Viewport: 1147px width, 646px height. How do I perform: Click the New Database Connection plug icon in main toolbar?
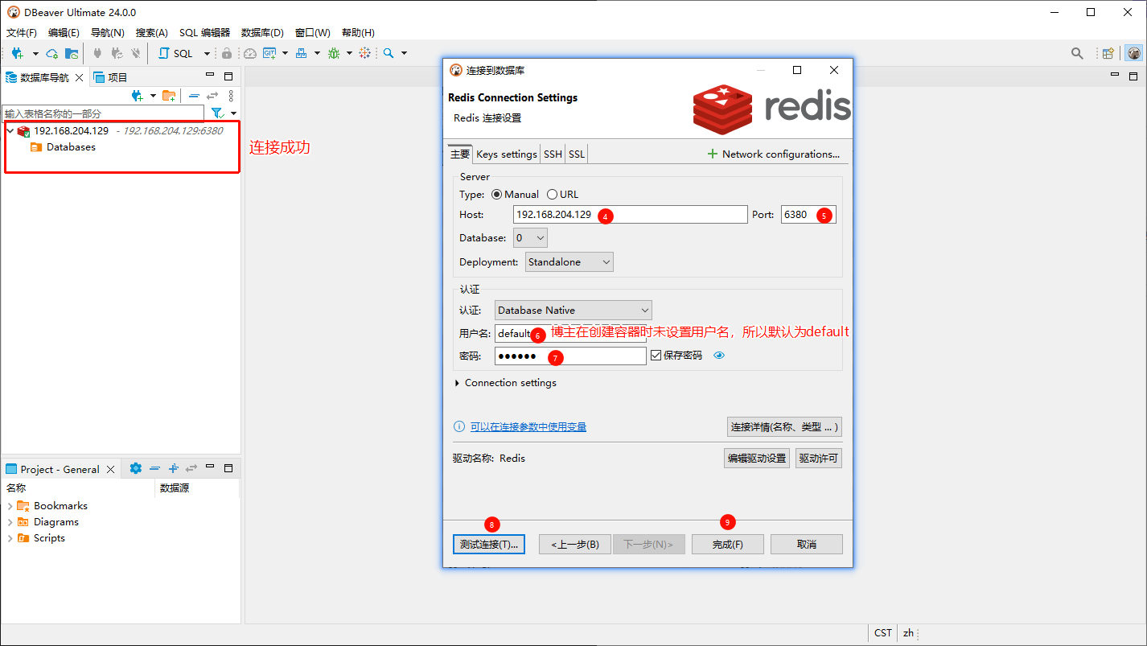point(17,53)
